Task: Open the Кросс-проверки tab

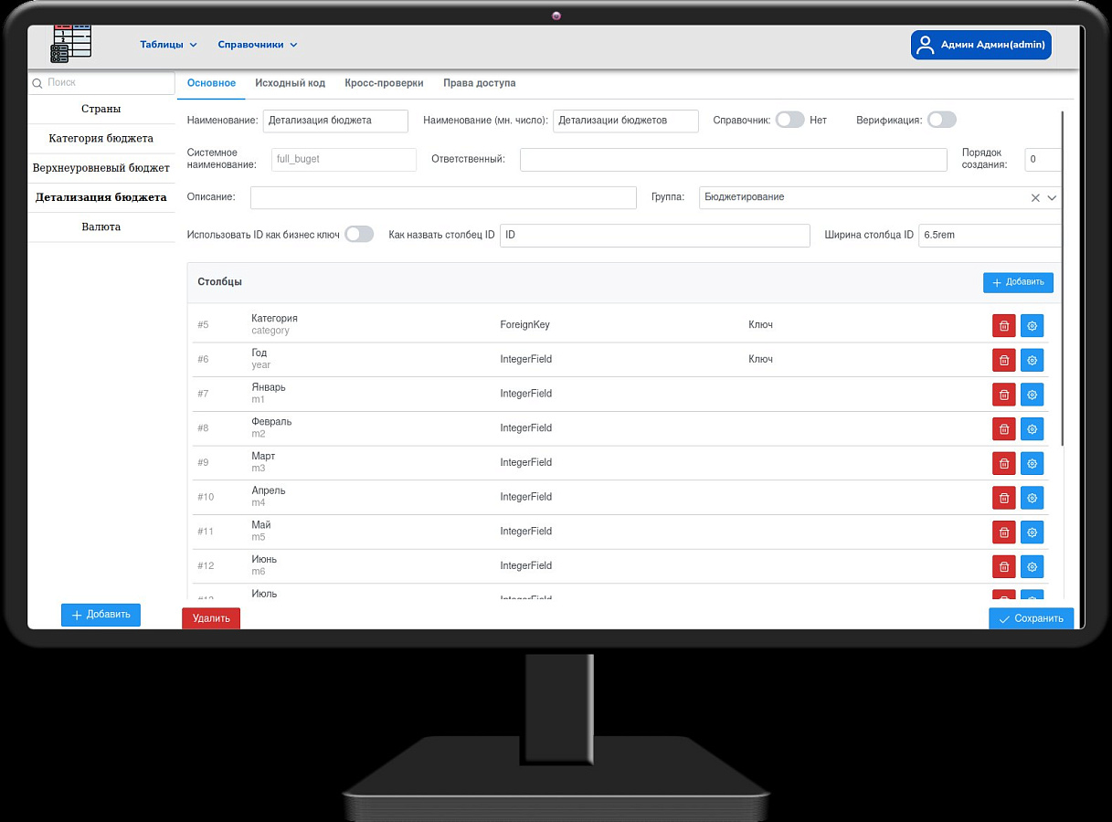Action: click(x=384, y=83)
